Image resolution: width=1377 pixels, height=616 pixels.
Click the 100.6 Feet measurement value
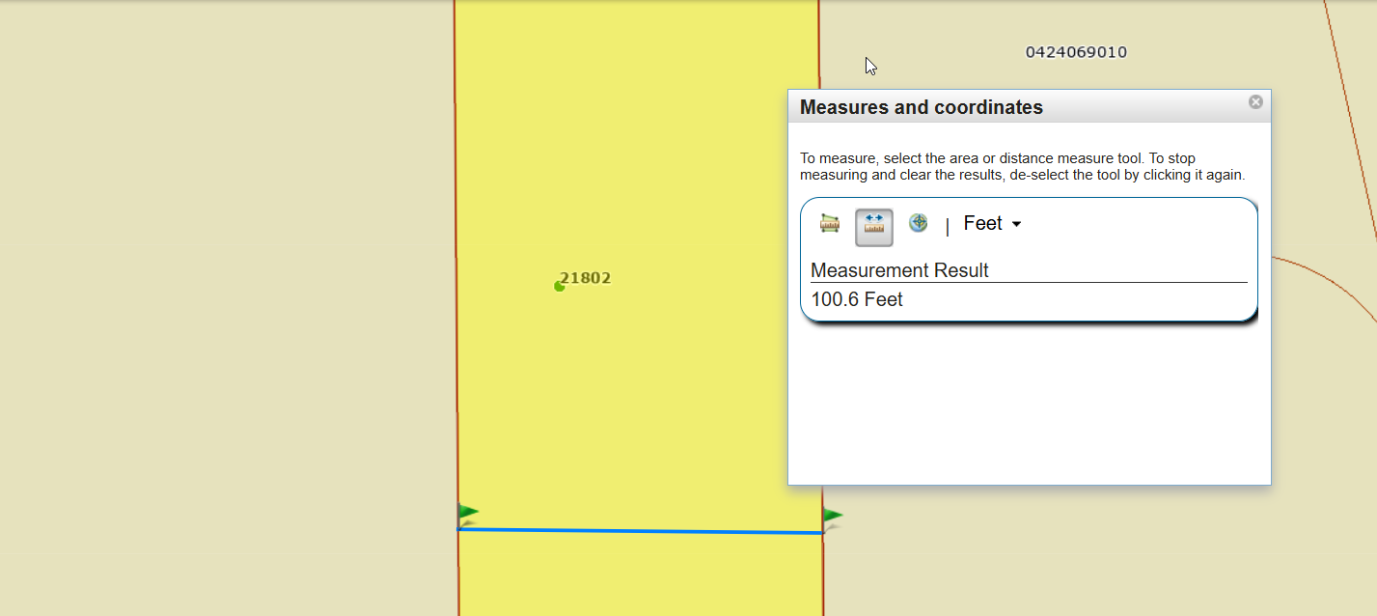[x=857, y=299]
